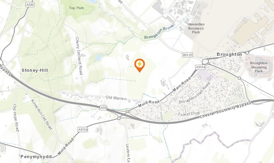Click the Broughton Shopping Park label
This screenshot has height=163, width=274.
259,67
